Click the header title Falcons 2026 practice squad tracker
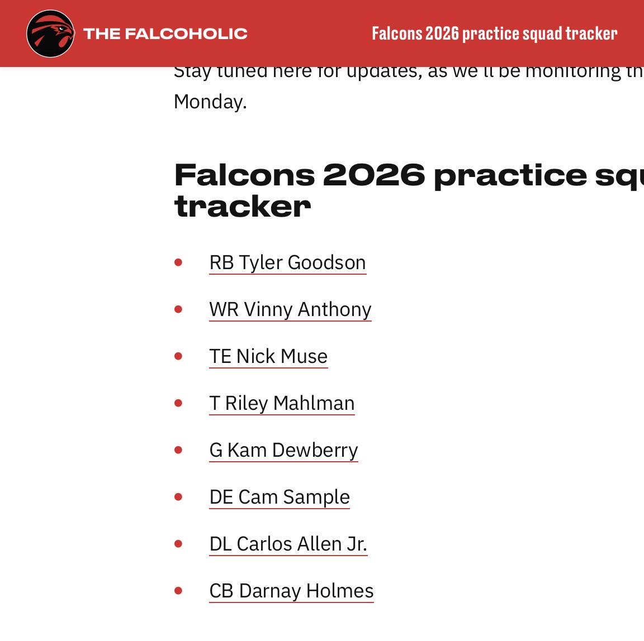This screenshot has width=644, height=641. pyautogui.click(x=495, y=34)
